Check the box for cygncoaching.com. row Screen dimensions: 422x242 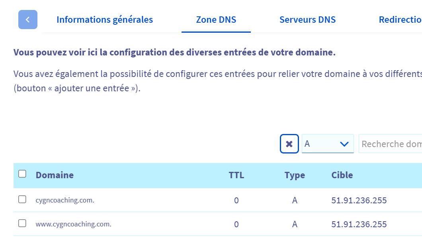pyautogui.click(x=22, y=199)
